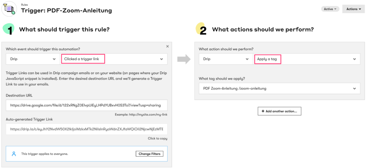366x168 pixels.
Task: Expand the PDF Zoom-Anleitung tag dropdown
Action: (279, 88)
